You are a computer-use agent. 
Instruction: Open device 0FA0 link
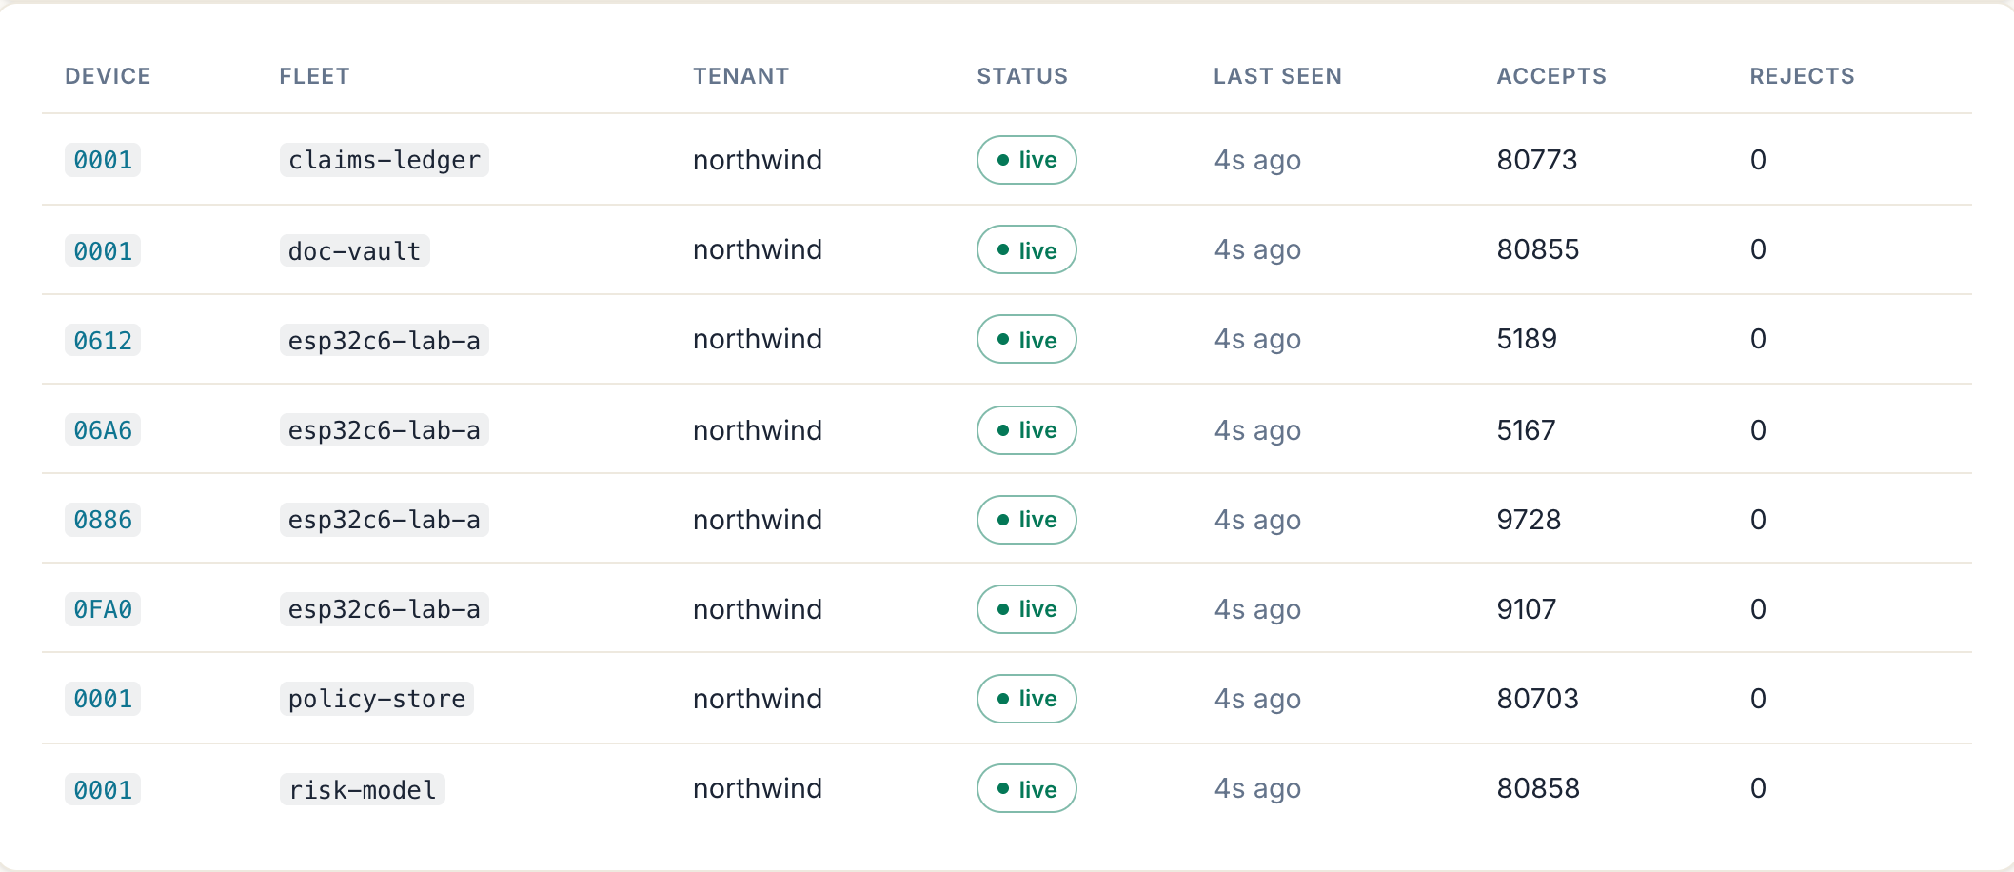pos(103,609)
